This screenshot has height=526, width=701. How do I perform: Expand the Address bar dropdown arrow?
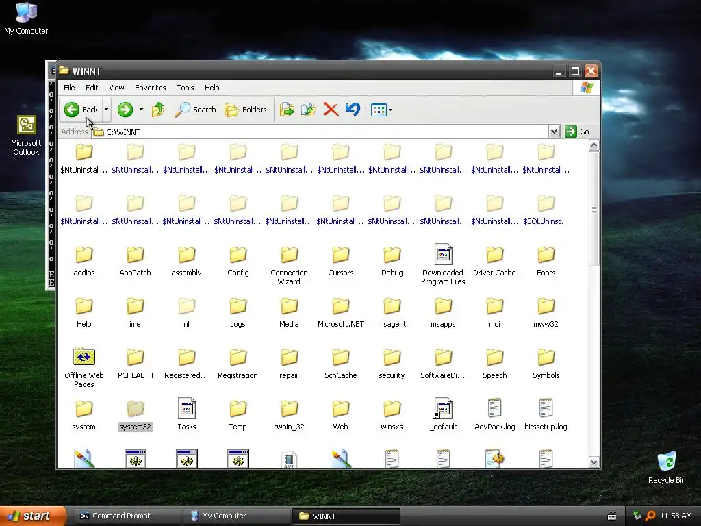pyautogui.click(x=554, y=131)
